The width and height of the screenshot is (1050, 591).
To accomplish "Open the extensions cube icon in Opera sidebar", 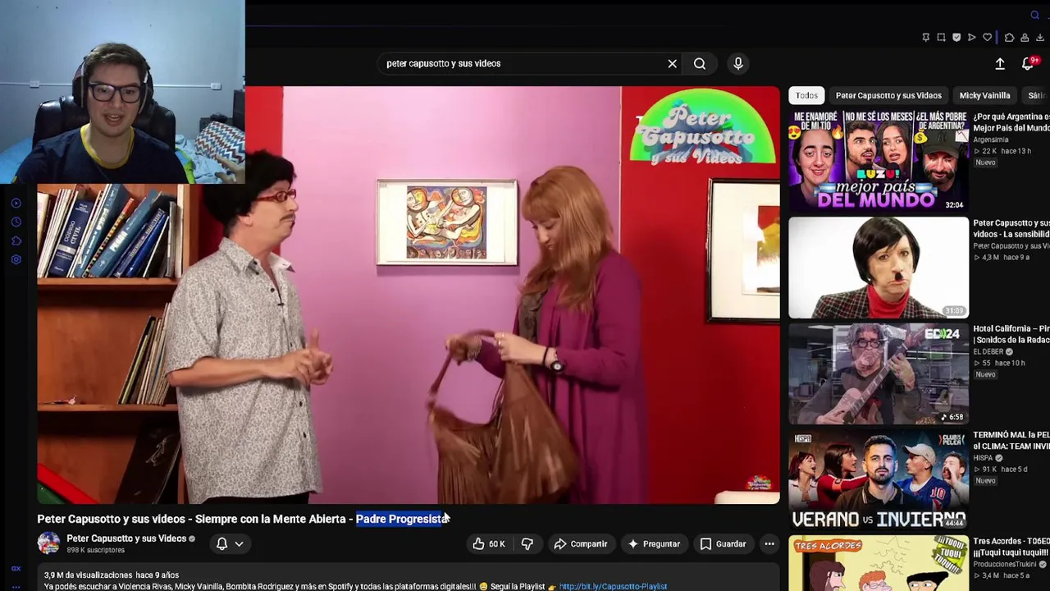I will pos(16,241).
